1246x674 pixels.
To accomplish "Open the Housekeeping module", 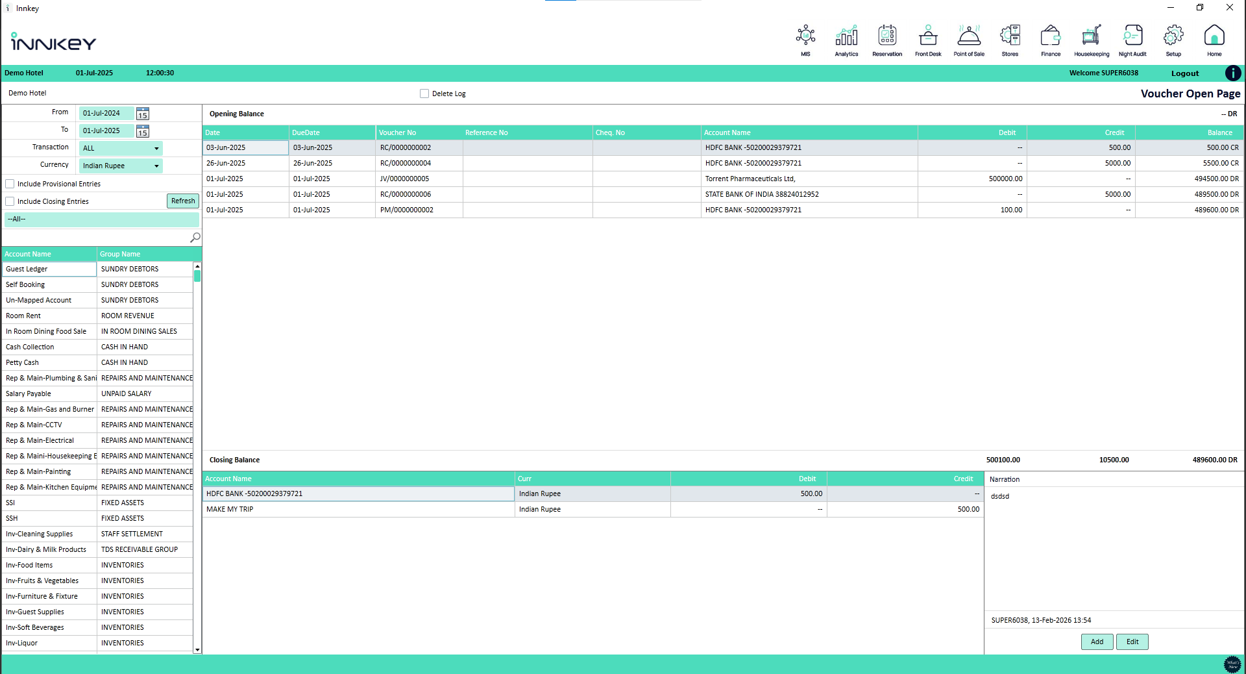I will (1092, 40).
